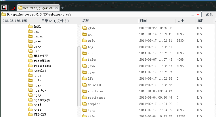Click jswm folder icon in file list
The height and width of the screenshot is (117, 216).
coord(85,66)
